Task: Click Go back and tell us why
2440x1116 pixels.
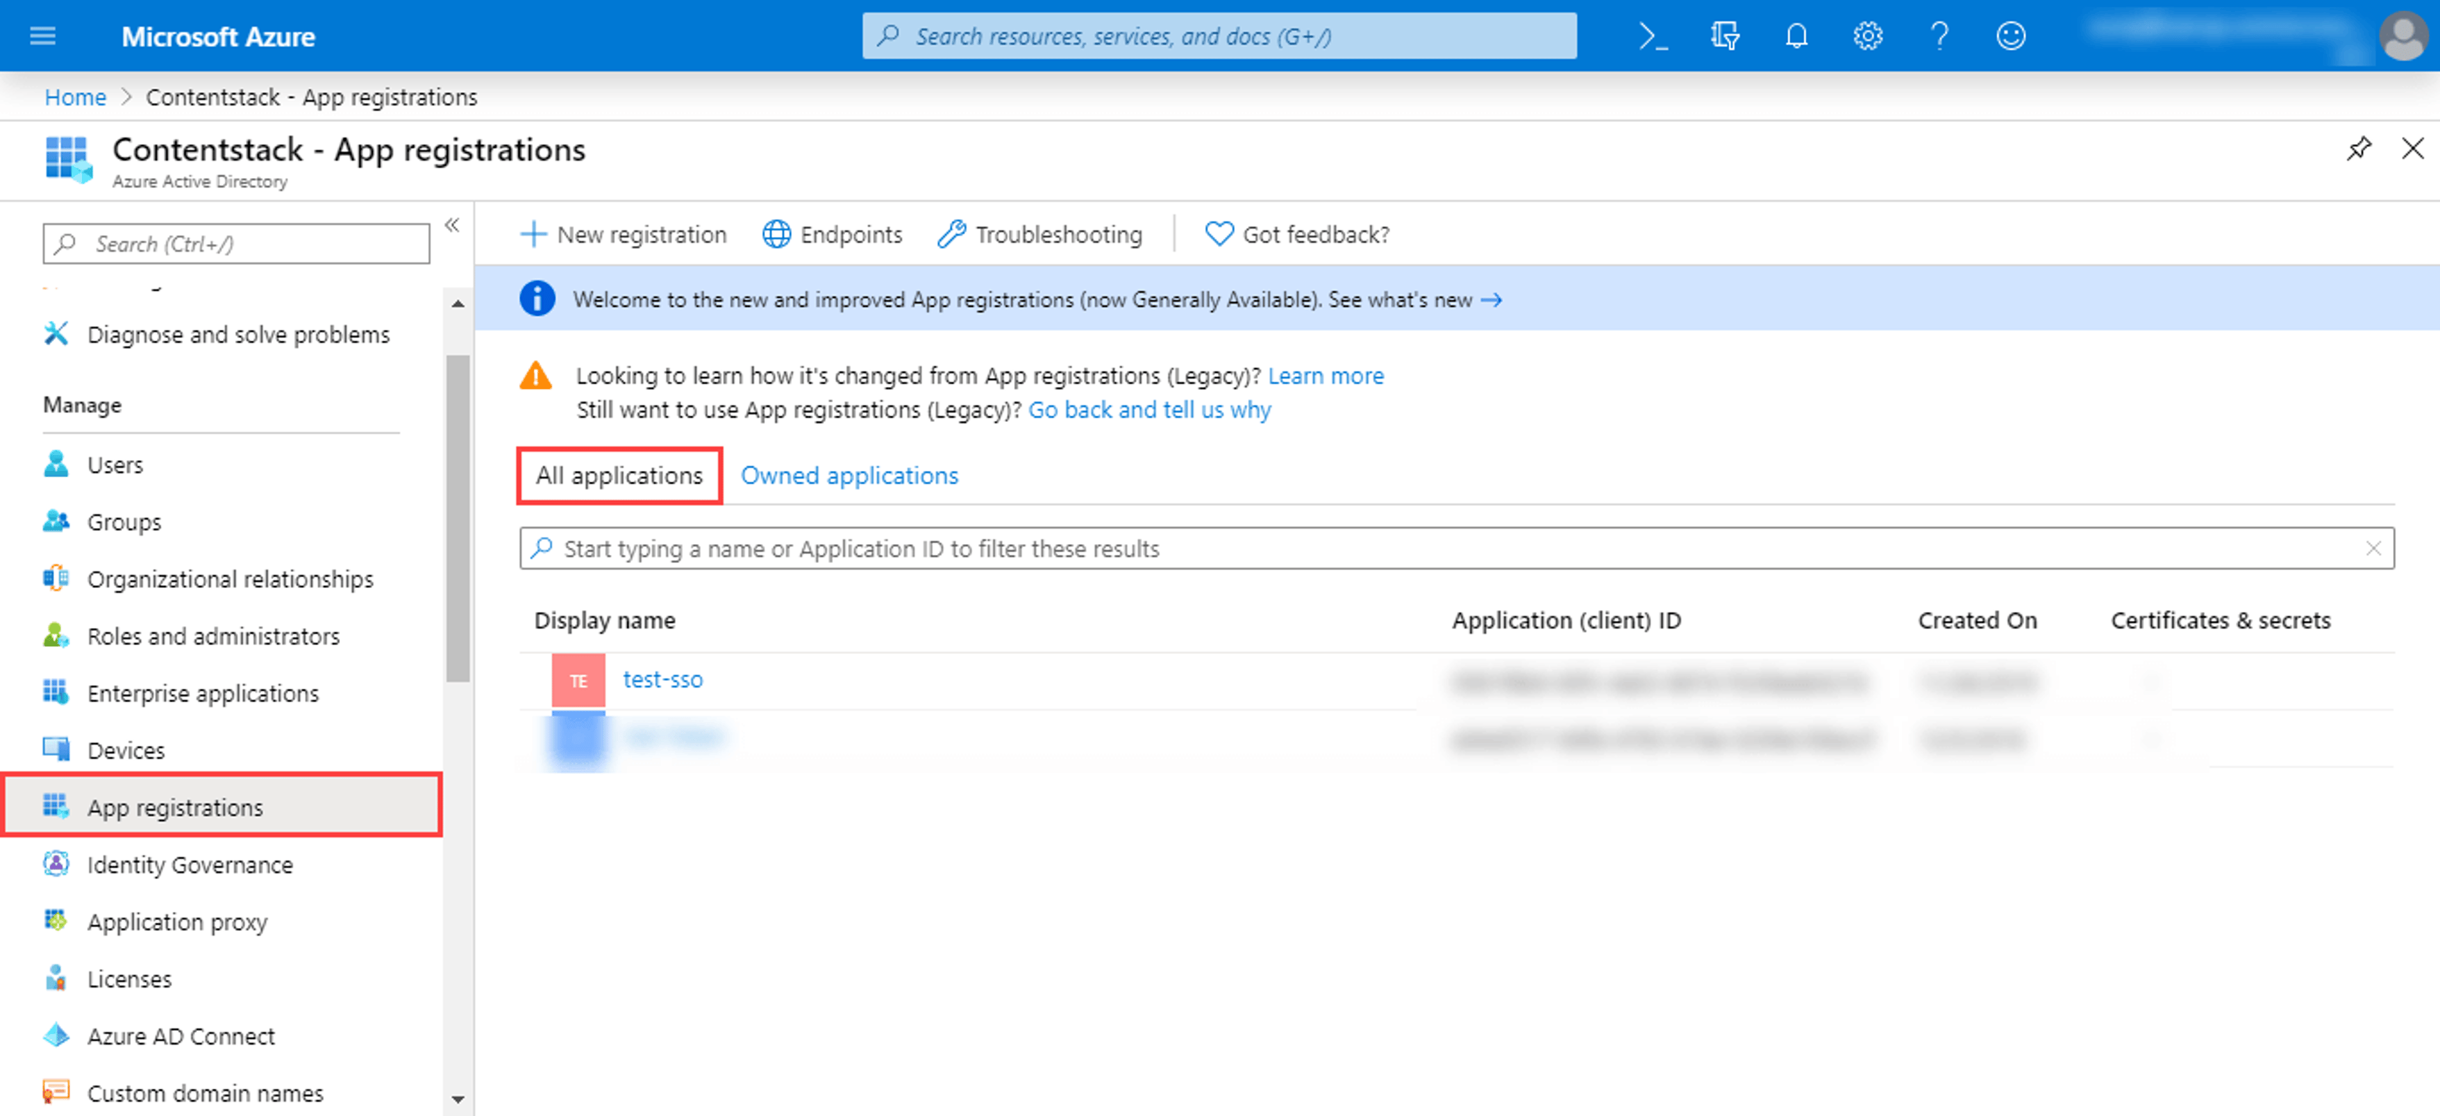Action: (x=1149, y=410)
